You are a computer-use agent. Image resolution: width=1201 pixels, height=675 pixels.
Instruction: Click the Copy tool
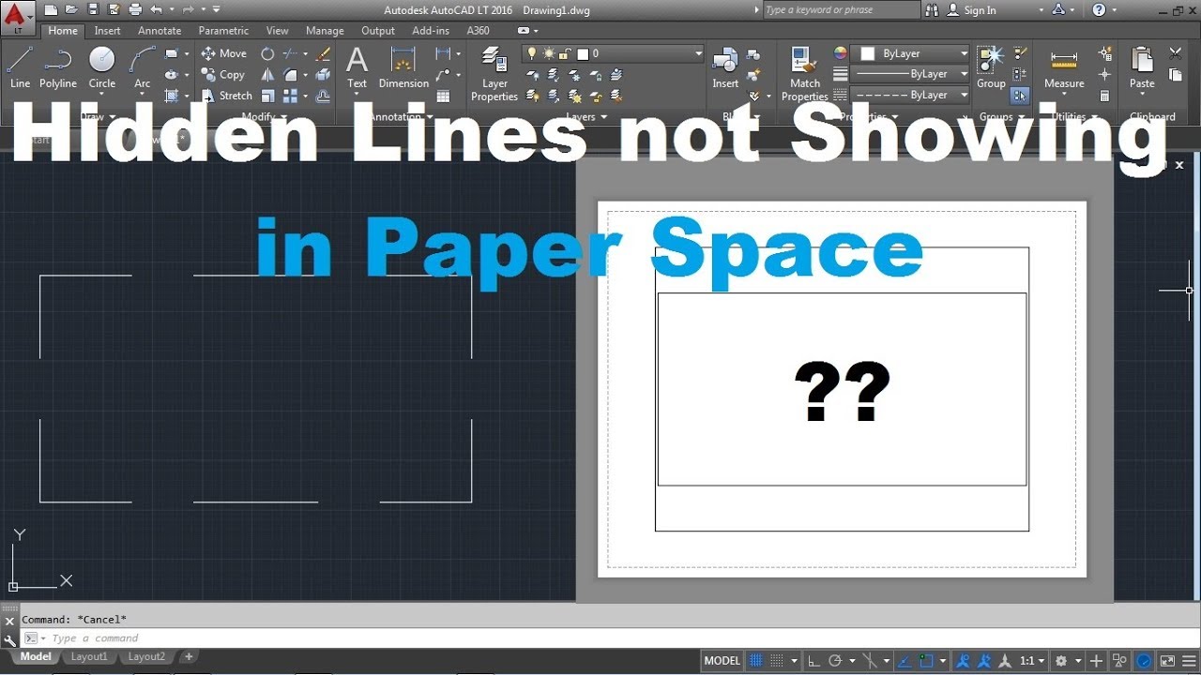pos(223,74)
